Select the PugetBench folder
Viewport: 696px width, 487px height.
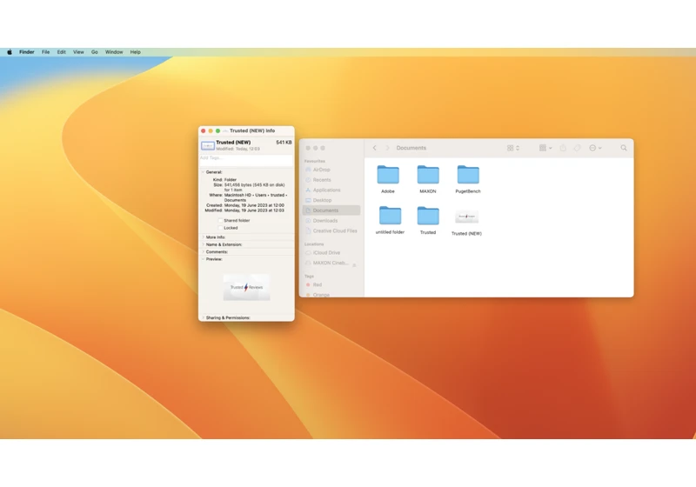click(x=468, y=175)
